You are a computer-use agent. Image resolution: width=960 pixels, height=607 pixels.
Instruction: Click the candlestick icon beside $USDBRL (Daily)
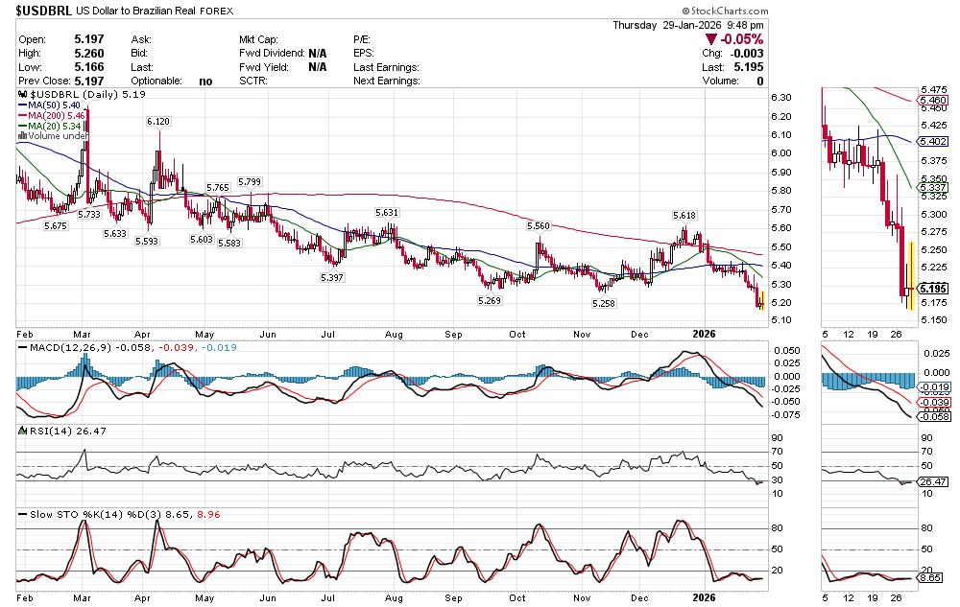tap(23, 96)
